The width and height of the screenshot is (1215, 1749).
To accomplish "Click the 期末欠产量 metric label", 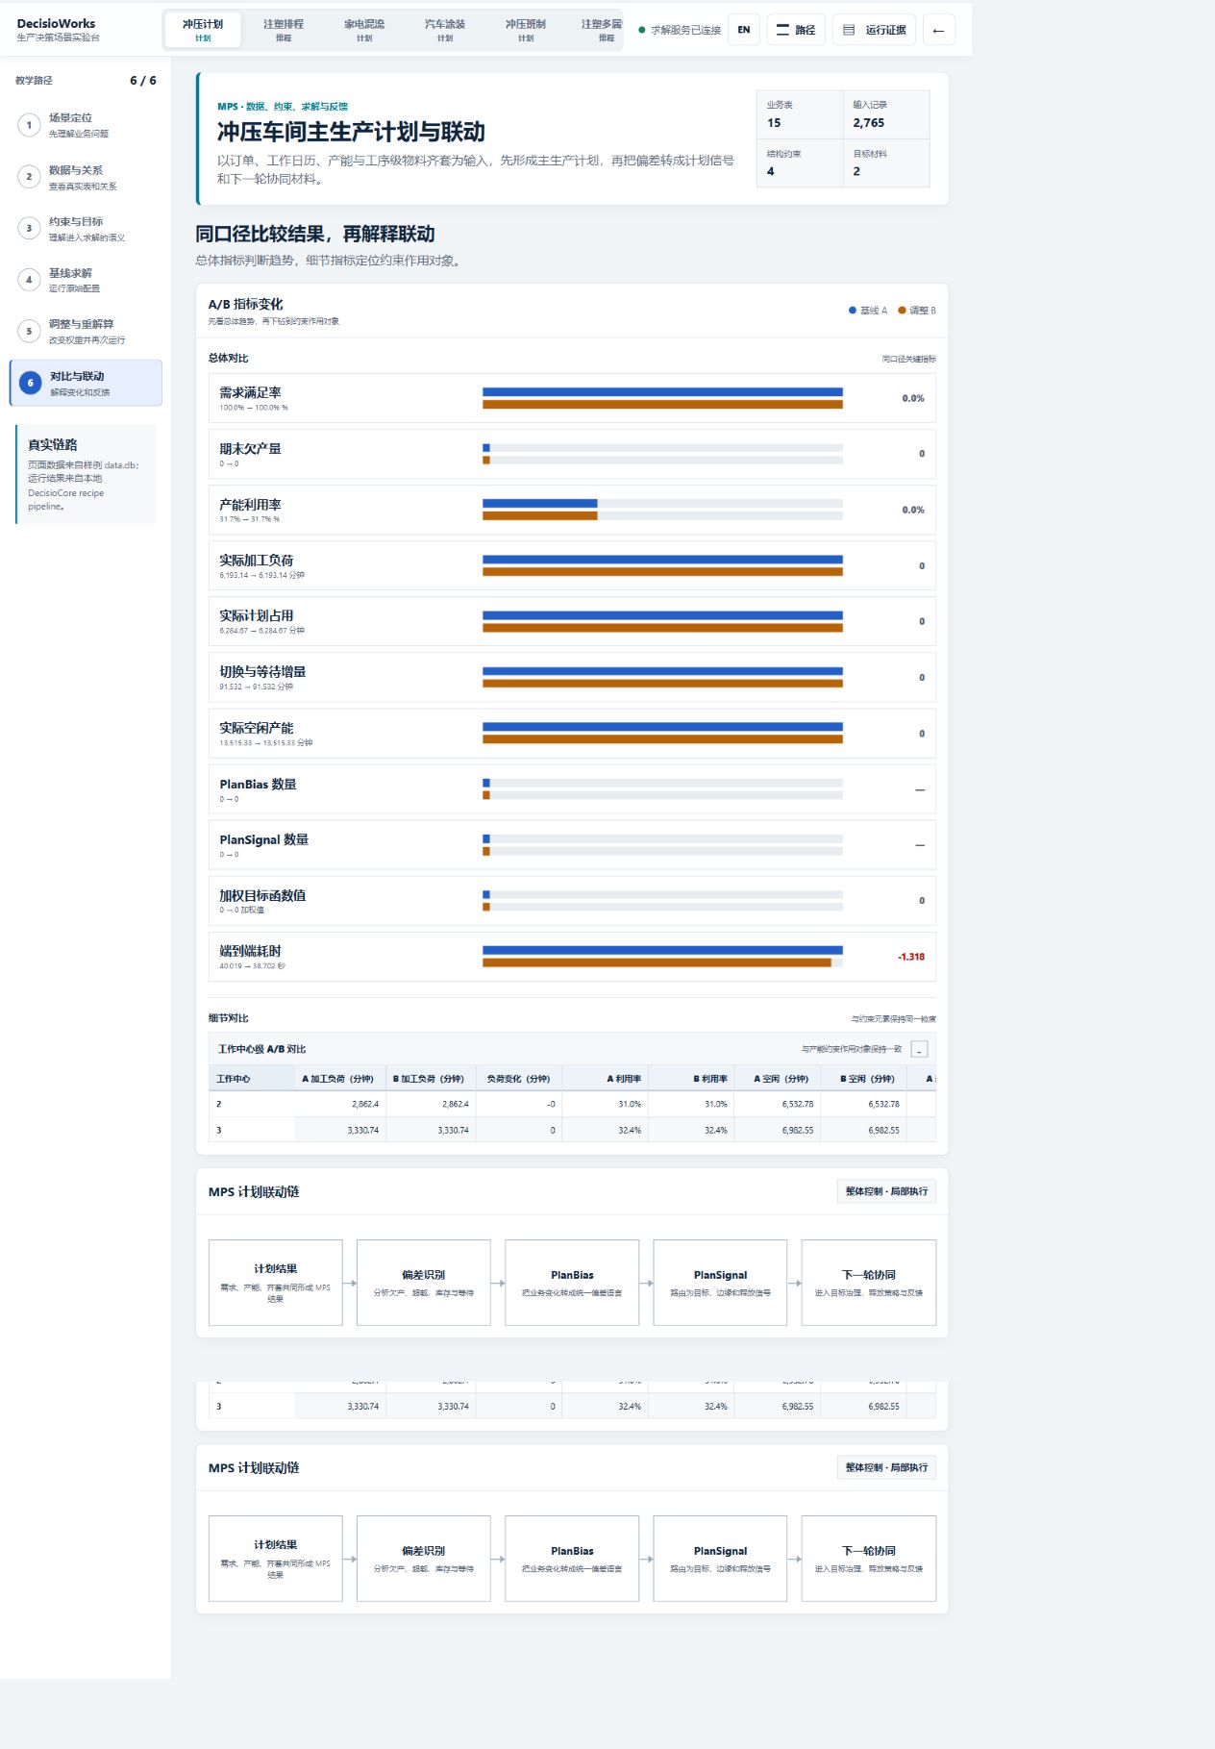I will [250, 448].
